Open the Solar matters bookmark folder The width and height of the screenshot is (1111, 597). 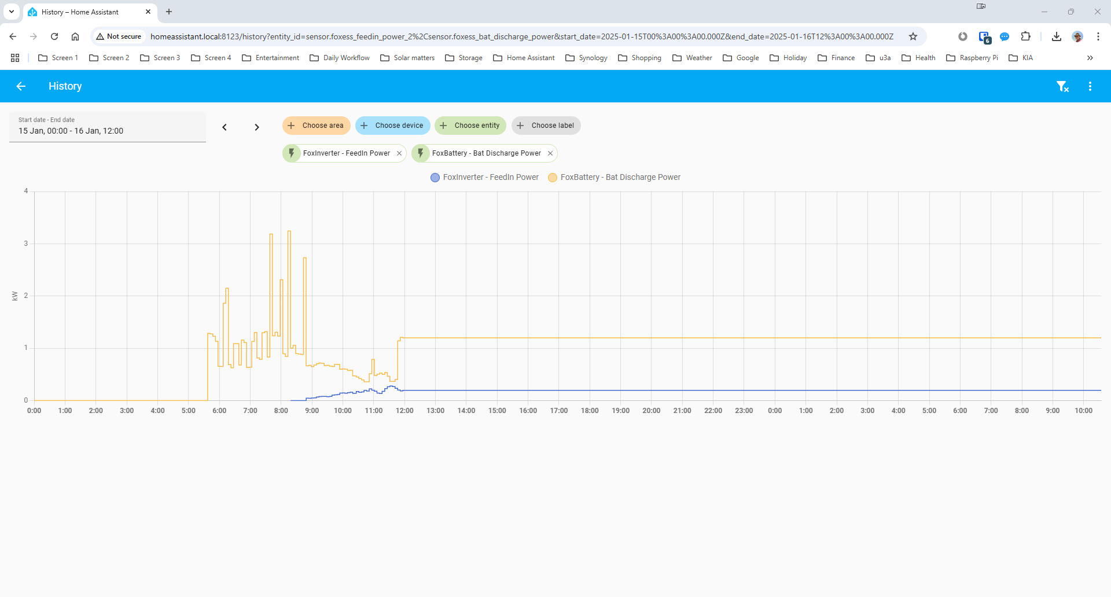[x=407, y=58]
